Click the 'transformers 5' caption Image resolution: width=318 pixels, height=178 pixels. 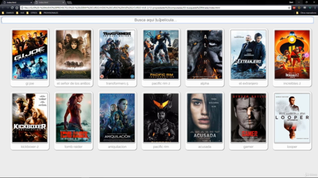click(x=117, y=84)
